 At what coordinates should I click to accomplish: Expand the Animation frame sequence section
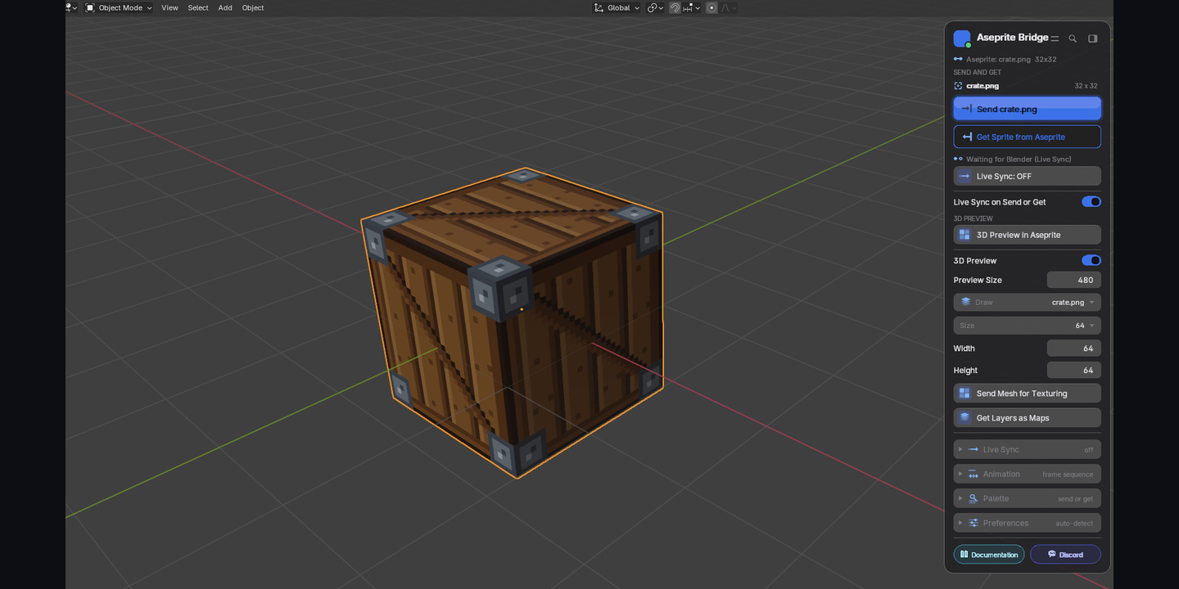(x=1028, y=474)
